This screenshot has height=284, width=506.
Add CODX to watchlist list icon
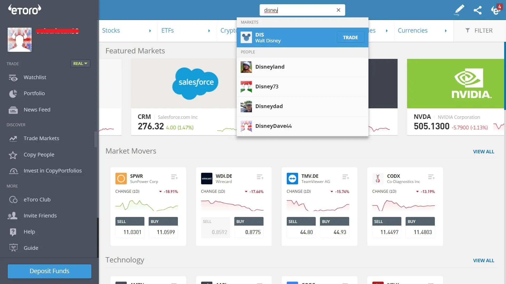(431, 177)
